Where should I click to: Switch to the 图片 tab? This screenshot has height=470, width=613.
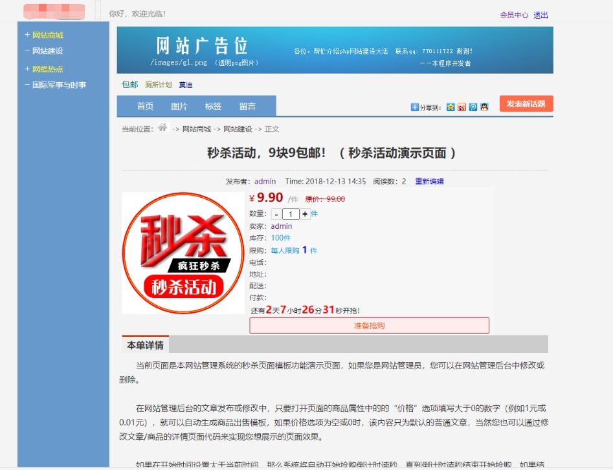[x=179, y=107]
